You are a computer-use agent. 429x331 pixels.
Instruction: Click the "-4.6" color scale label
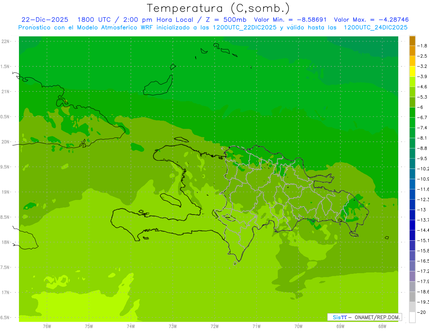click(x=422, y=87)
